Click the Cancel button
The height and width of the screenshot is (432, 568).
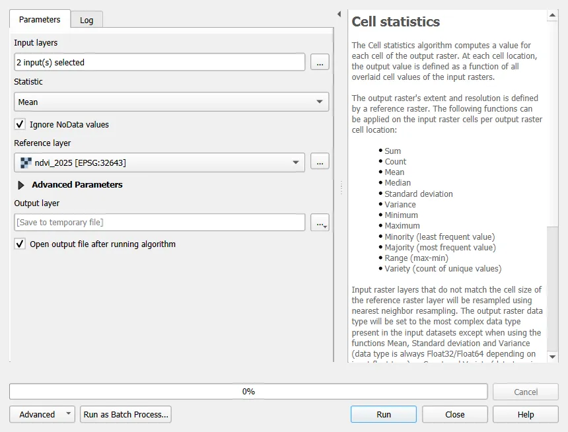click(526, 392)
